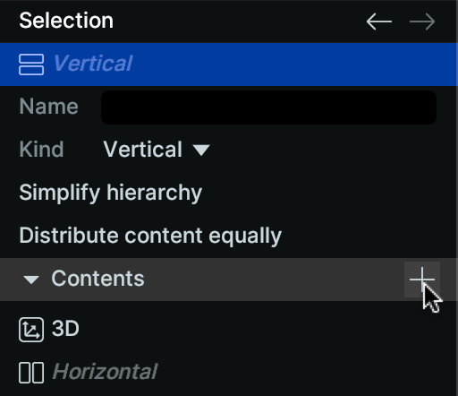Click the Contents section header label
Image resolution: width=458 pixels, height=396 pixels.
pyautogui.click(x=98, y=279)
